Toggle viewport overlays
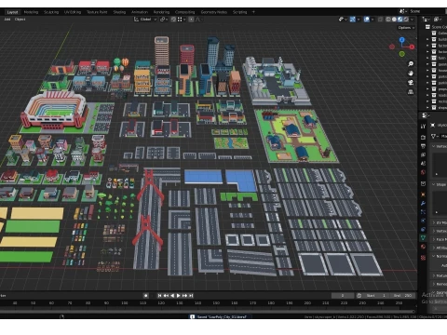 click(x=367, y=20)
